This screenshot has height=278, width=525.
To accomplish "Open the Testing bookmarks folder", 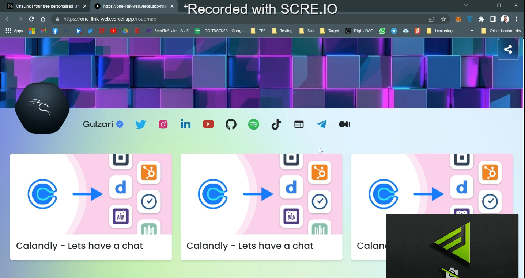I will click(282, 31).
